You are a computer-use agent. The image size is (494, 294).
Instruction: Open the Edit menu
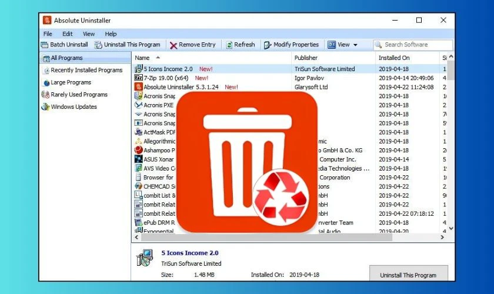point(68,34)
